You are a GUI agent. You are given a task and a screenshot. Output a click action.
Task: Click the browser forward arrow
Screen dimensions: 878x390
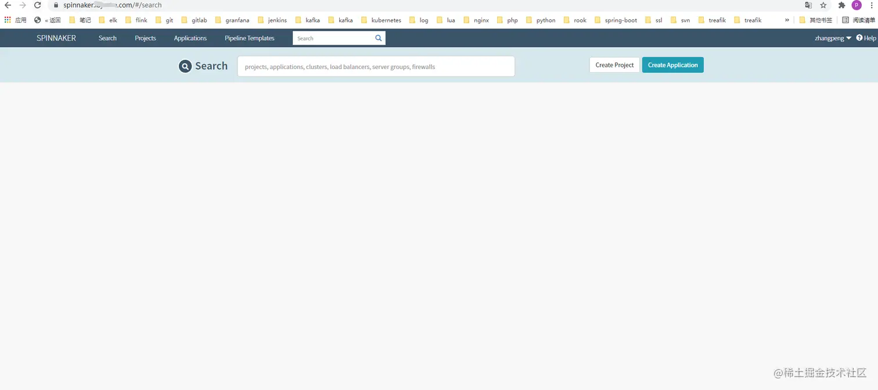[23, 5]
